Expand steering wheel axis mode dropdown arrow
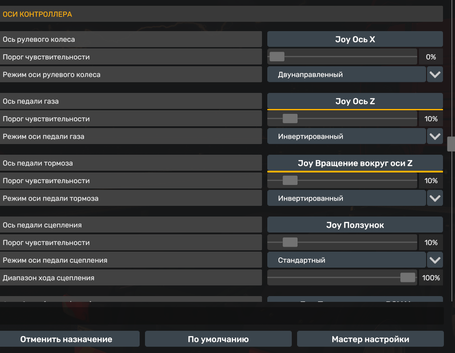This screenshot has width=455, height=353. tap(435, 75)
